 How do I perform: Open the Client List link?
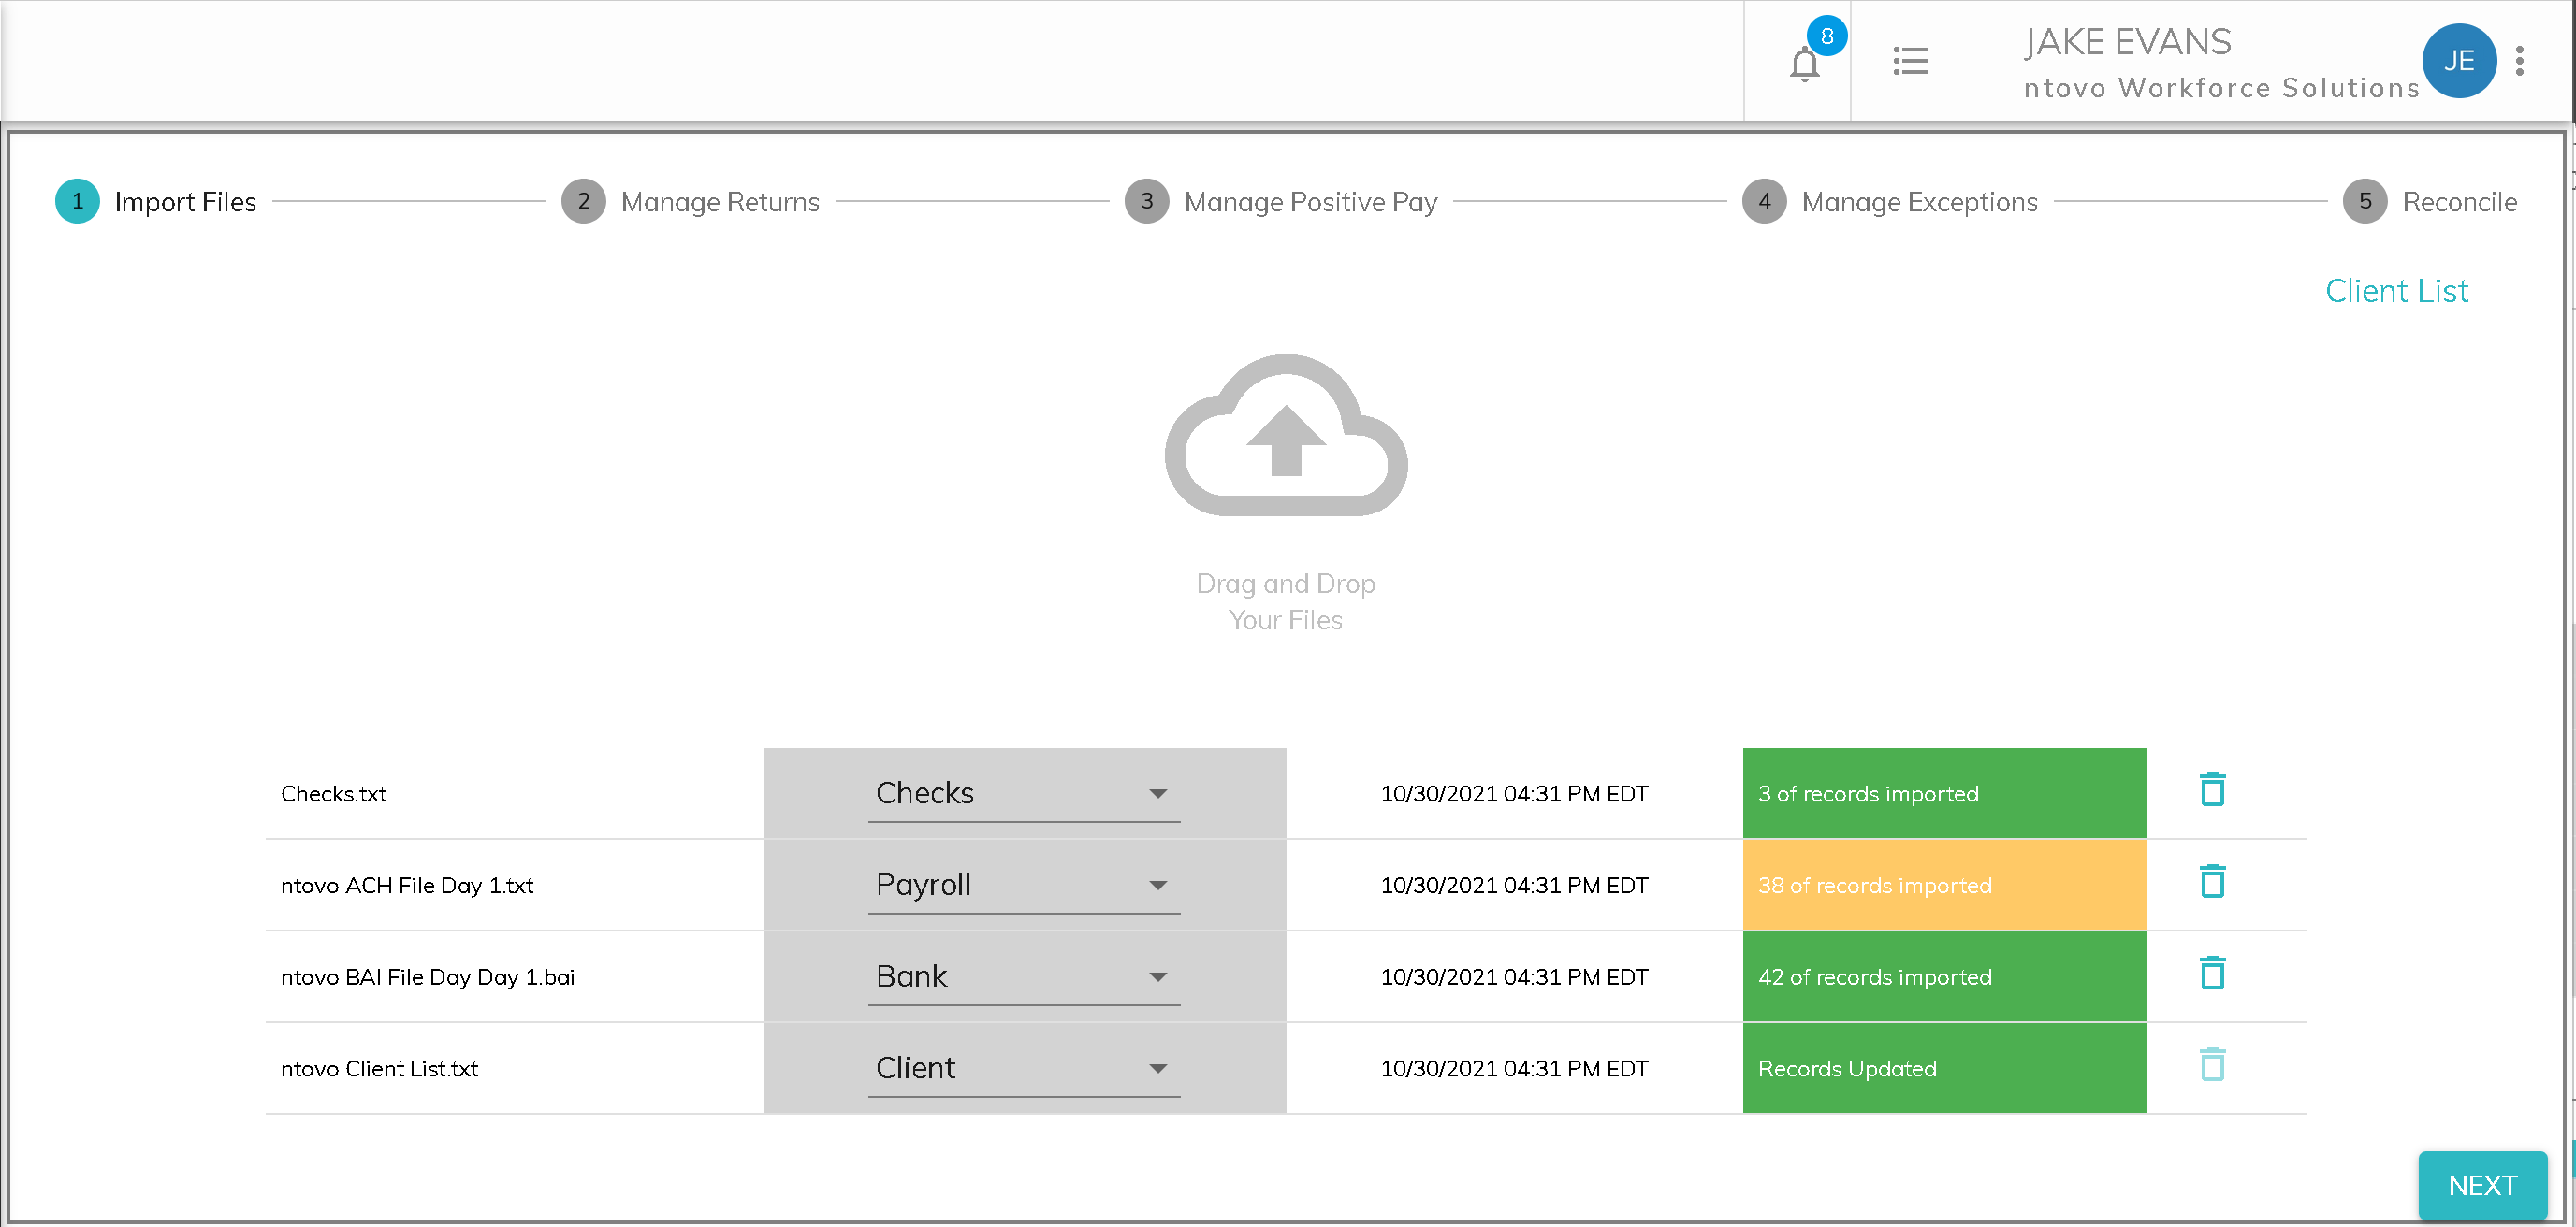(x=2396, y=291)
